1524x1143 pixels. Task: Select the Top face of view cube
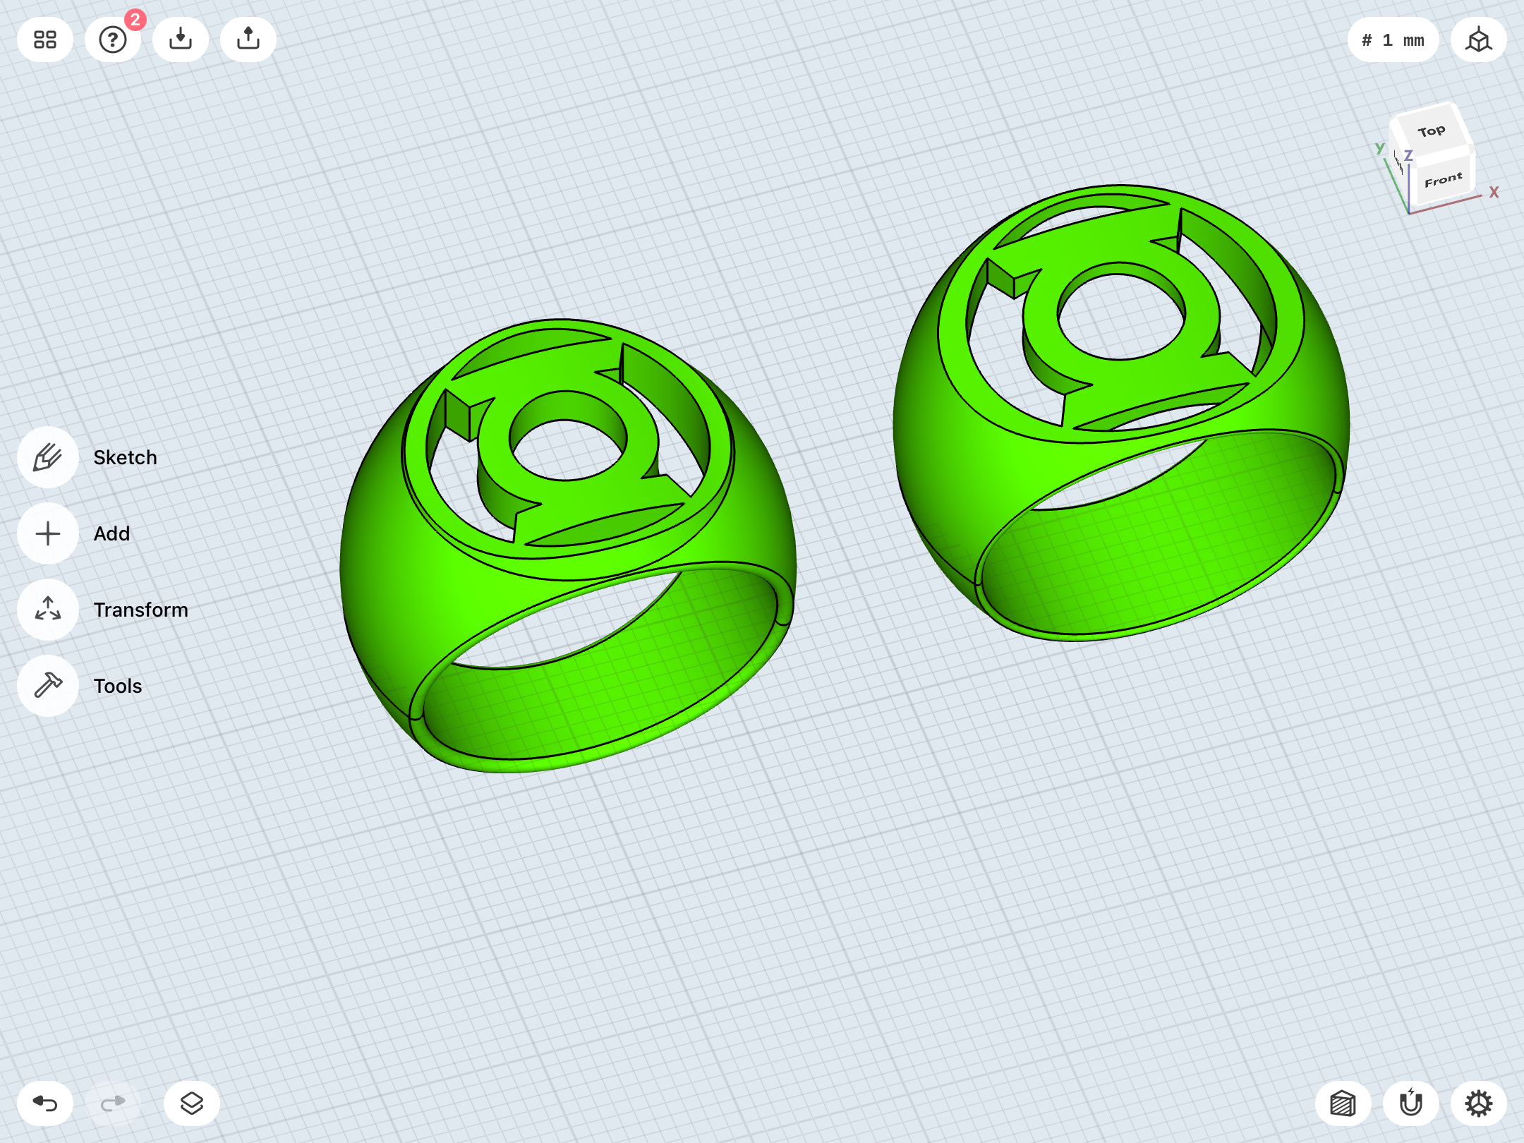point(1431,131)
